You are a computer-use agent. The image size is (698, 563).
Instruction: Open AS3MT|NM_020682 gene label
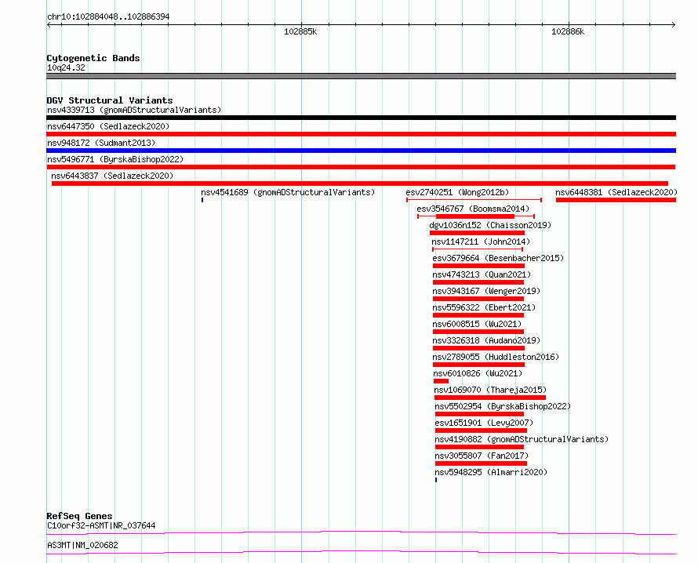pyautogui.click(x=82, y=545)
